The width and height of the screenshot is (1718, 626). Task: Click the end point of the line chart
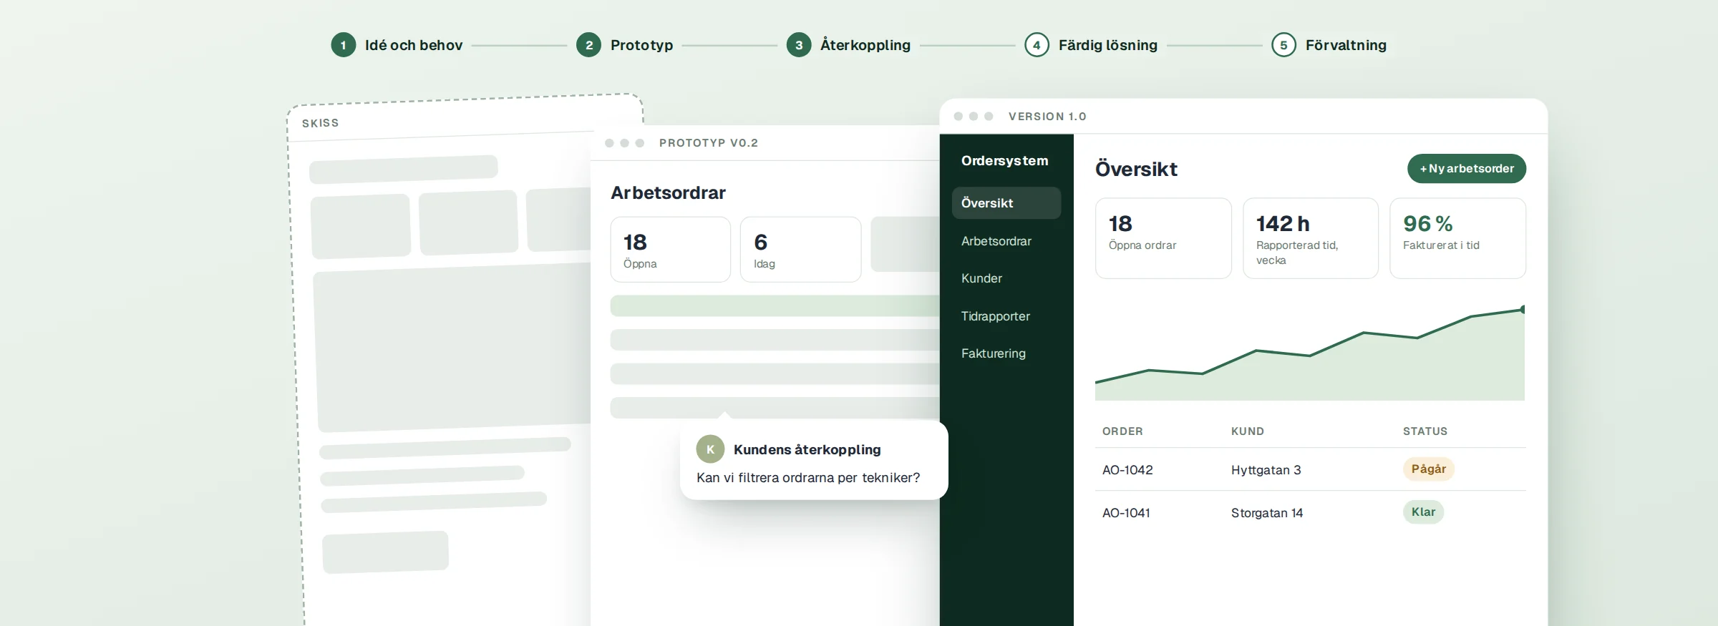point(1523,310)
